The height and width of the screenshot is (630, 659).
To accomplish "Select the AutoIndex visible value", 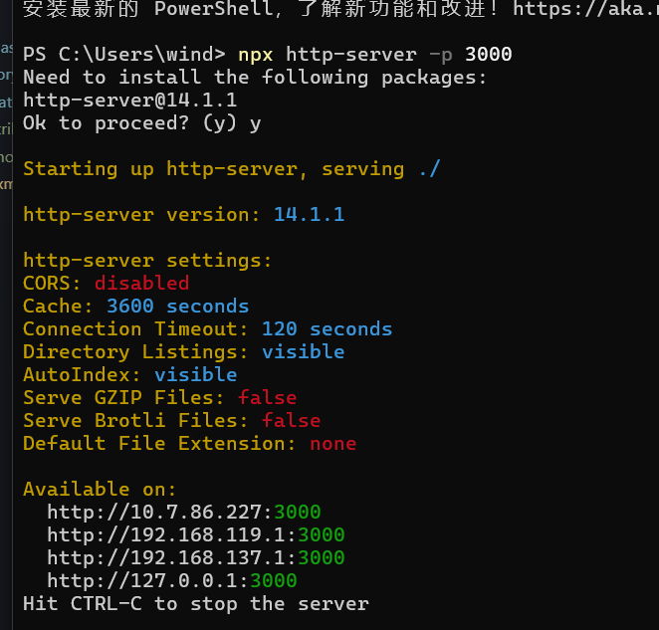I will coord(195,375).
